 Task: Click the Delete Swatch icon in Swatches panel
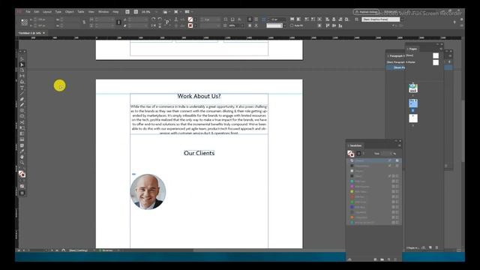coord(395,259)
